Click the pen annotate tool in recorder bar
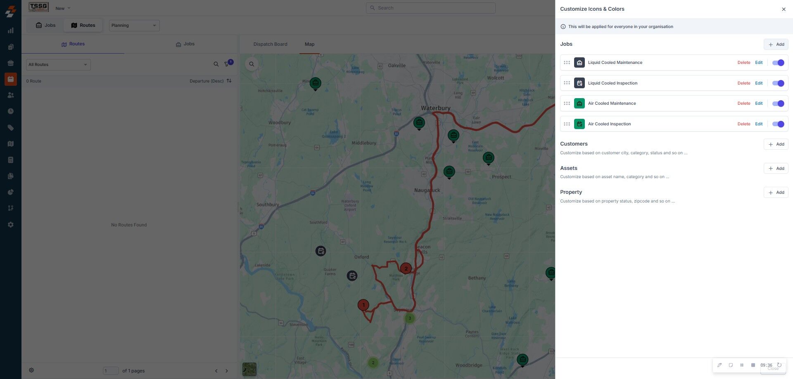 pyautogui.click(x=719, y=365)
